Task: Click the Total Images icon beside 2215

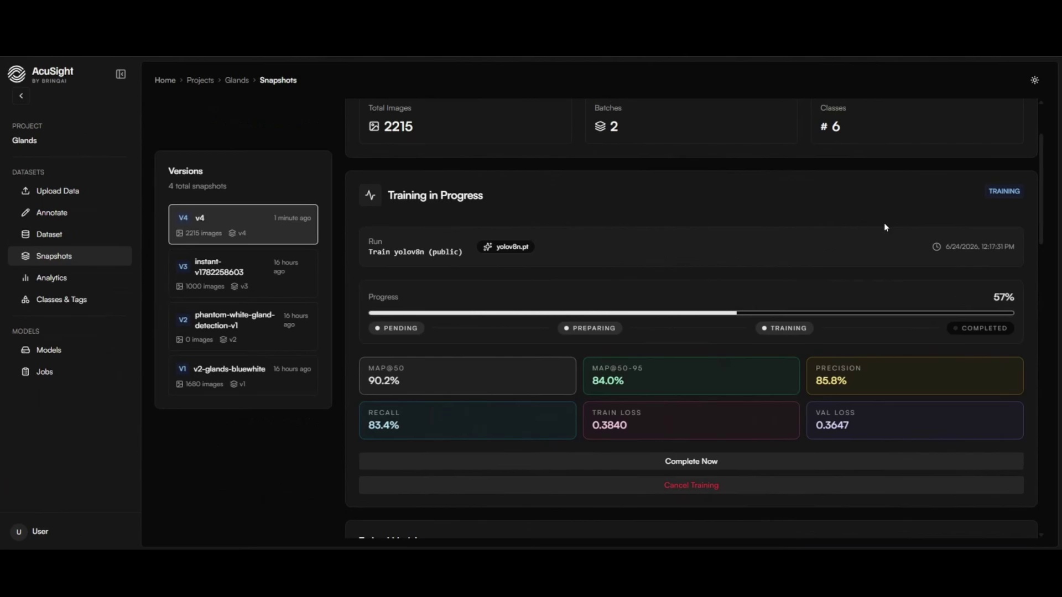Action: pos(374,127)
